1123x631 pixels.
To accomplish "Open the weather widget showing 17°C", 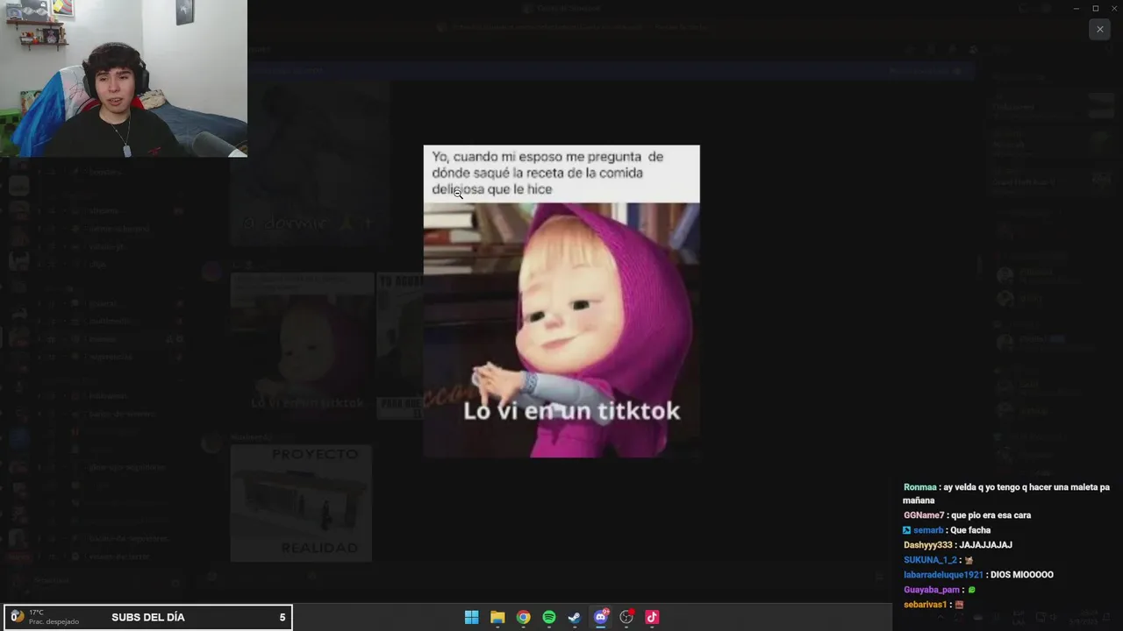I will click(44, 617).
